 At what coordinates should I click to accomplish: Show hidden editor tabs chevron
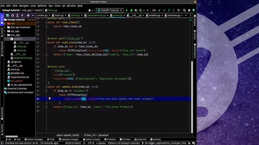pos(186,15)
